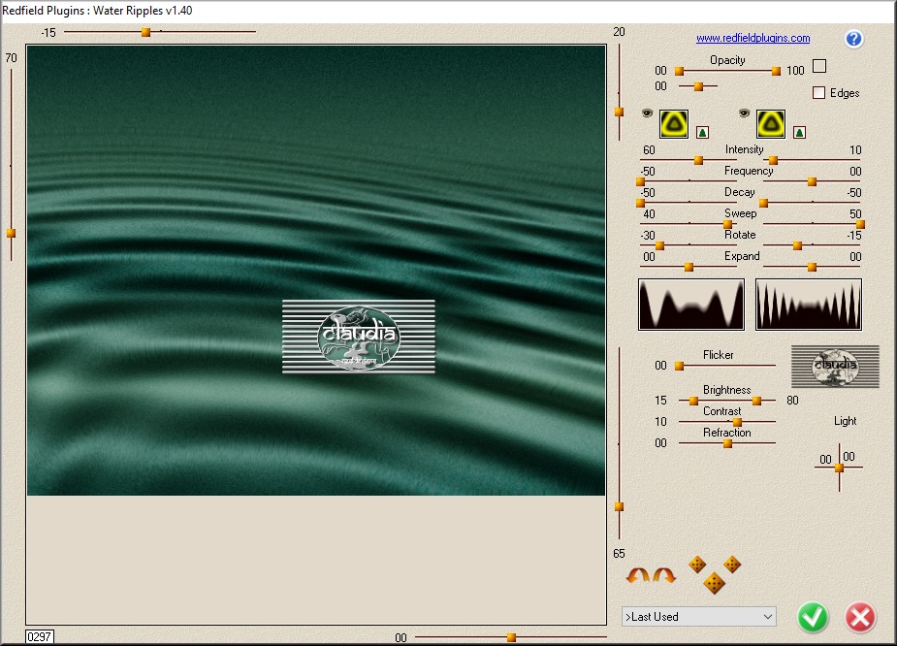The image size is (897, 646).
Task: Click the right waveform profile preview
Action: tap(809, 305)
